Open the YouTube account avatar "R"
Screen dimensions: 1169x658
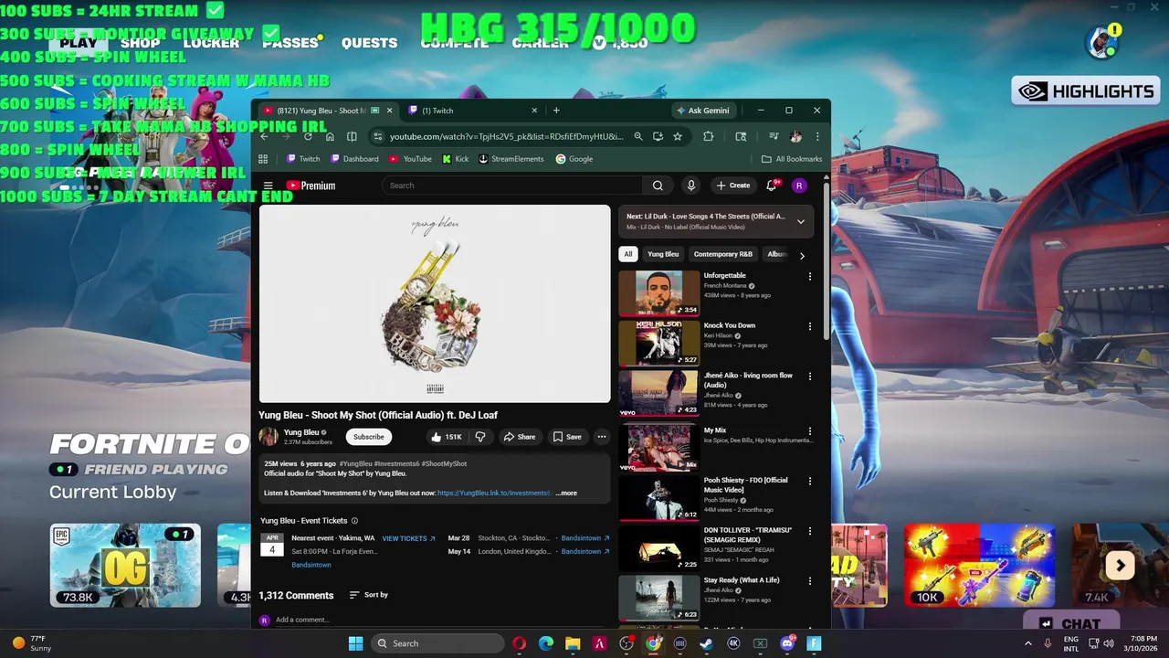click(x=799, y=186)
